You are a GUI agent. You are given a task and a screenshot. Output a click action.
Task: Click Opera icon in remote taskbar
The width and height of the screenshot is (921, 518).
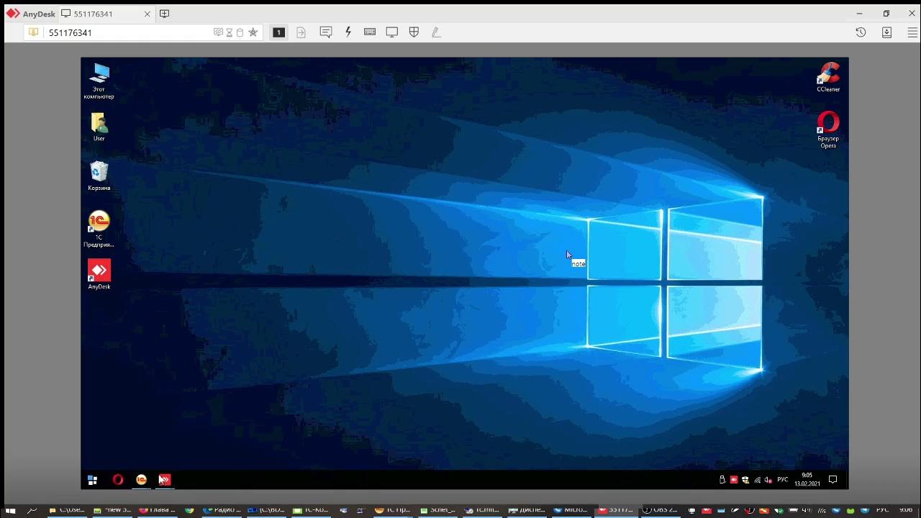coord(118,480)
